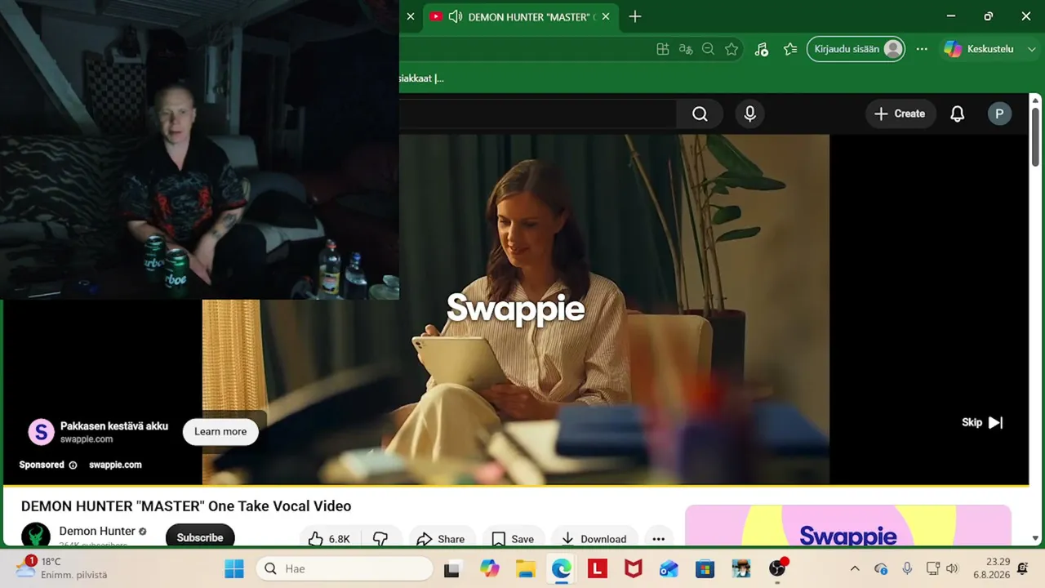1045x588 pixels.
Task: Open a new browser tab
Action: 635,16
